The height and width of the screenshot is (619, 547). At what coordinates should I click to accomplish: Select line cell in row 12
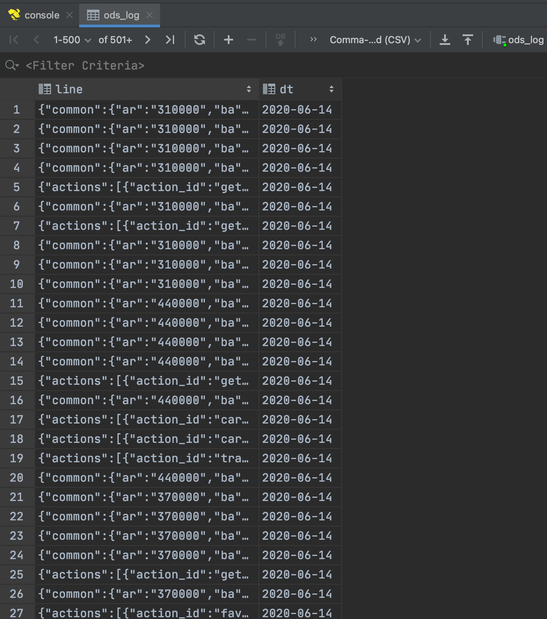point(147,323)
